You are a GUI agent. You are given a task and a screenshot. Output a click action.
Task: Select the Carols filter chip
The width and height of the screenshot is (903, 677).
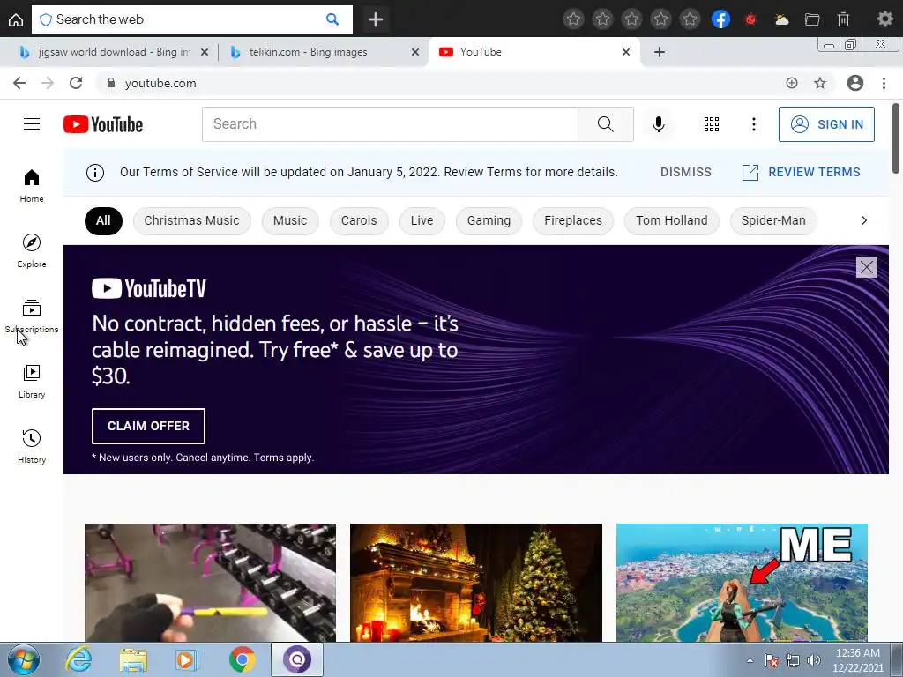coord(359,220)
